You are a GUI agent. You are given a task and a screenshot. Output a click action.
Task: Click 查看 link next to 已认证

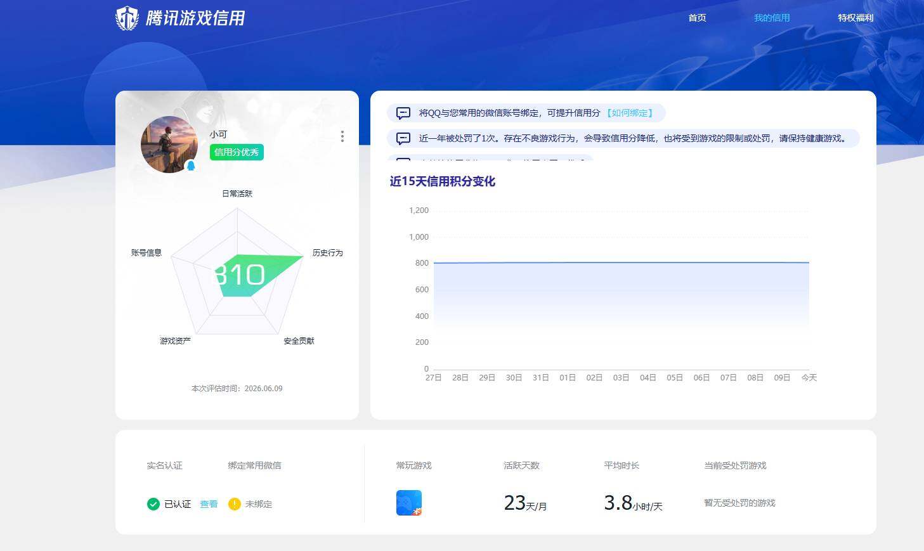(x=209, y=504)
